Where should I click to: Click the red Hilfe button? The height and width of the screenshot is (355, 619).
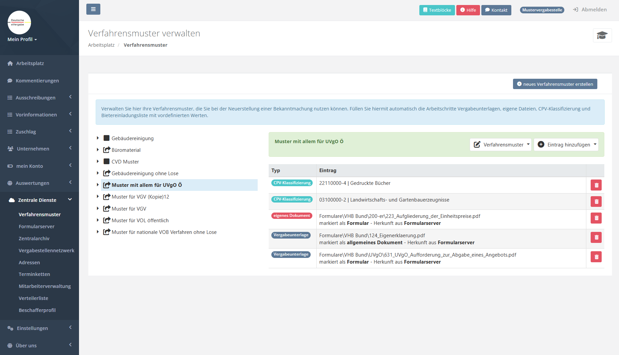(468, 10)
